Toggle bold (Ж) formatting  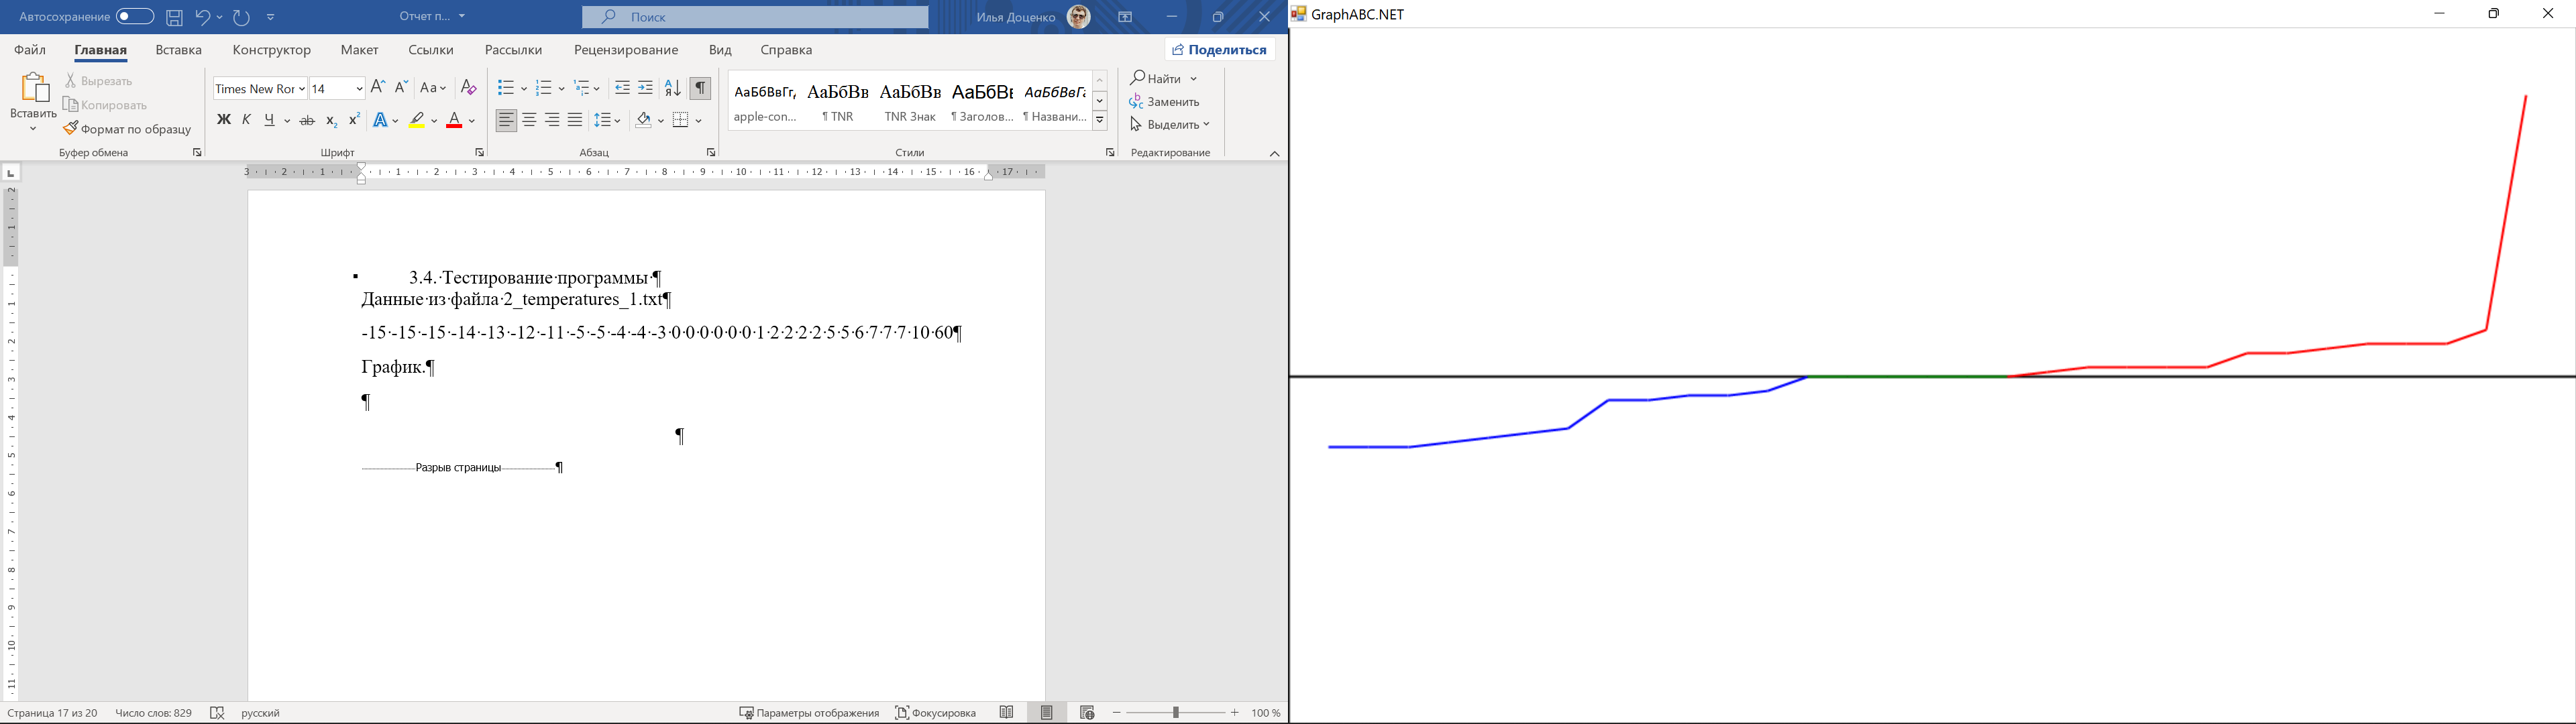[223, 120]
